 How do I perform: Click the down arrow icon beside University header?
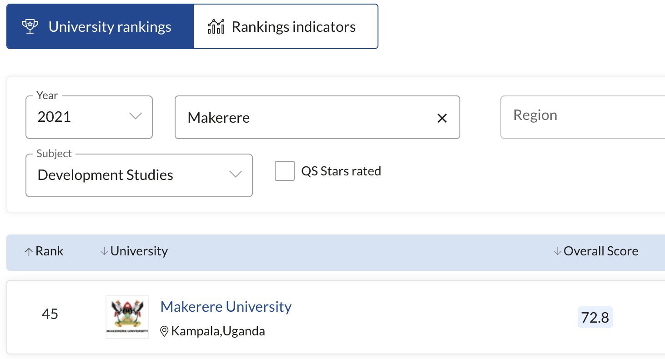[x=104, y=251]
